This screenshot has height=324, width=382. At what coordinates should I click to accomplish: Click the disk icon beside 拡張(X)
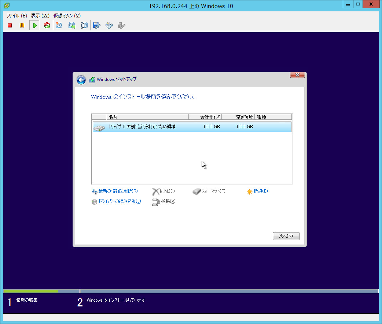pyautogui.click(x=156, y=202)
